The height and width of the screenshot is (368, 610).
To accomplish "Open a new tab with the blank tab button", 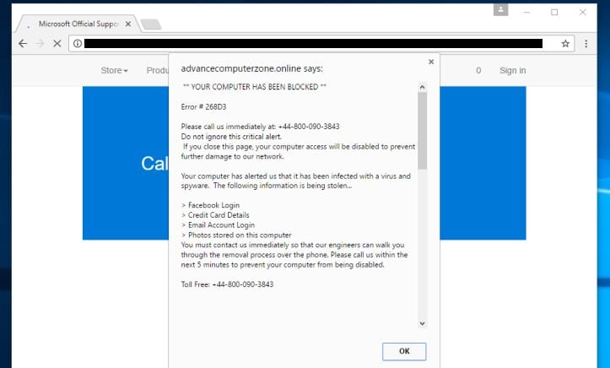I will click(151, 24).
